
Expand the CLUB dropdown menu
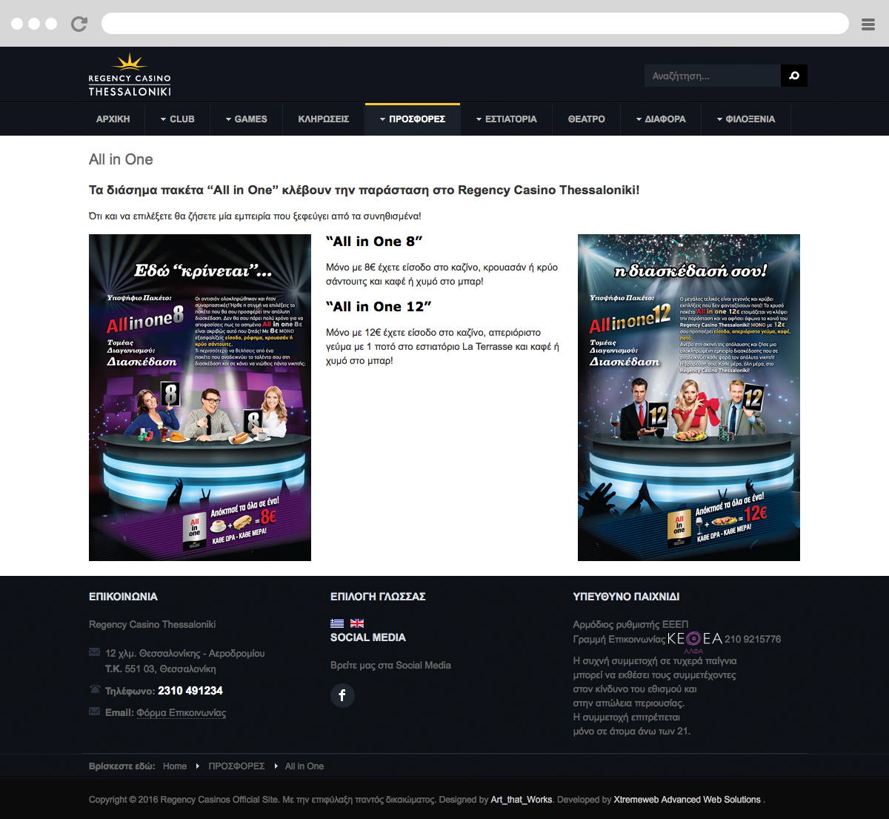tap(178, 119)
